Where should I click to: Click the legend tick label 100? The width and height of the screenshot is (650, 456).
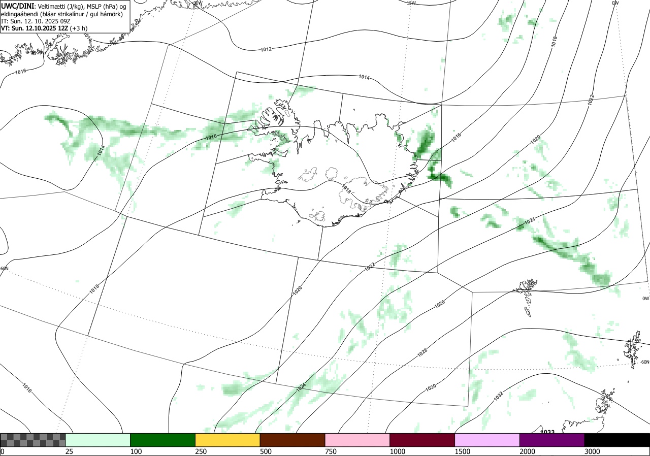(136, 451)
